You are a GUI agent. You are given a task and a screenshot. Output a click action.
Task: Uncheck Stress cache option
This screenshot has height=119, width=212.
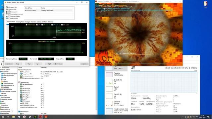(x=9, y=12)
